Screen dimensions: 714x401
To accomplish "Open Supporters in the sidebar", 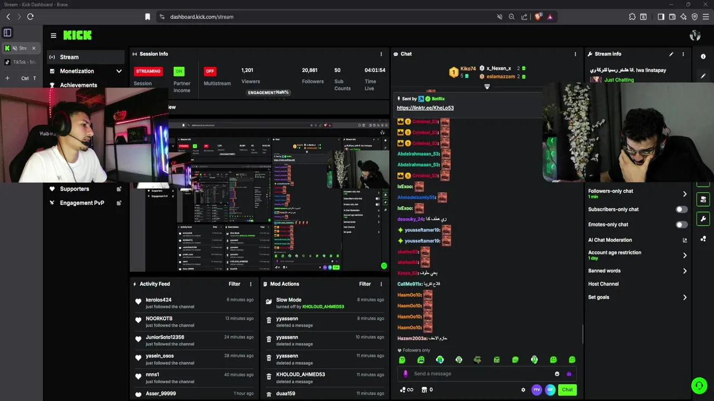I will click(75, 189).
